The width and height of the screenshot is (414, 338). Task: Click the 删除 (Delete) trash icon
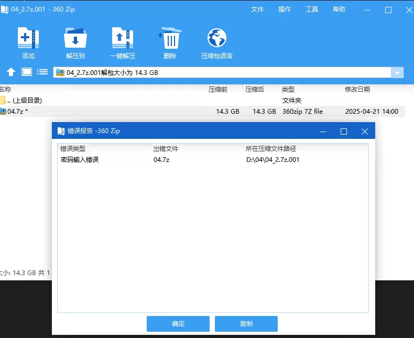pyautogui.click(x=170, y=38)
